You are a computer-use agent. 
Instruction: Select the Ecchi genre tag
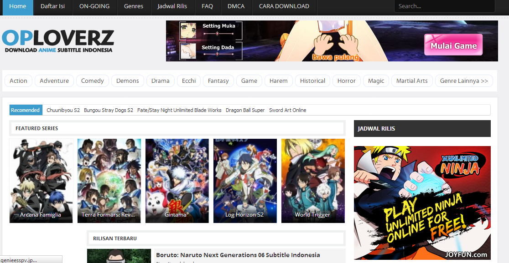189,81
